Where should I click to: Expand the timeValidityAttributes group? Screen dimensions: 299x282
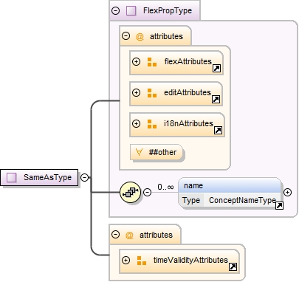[126, 260]
